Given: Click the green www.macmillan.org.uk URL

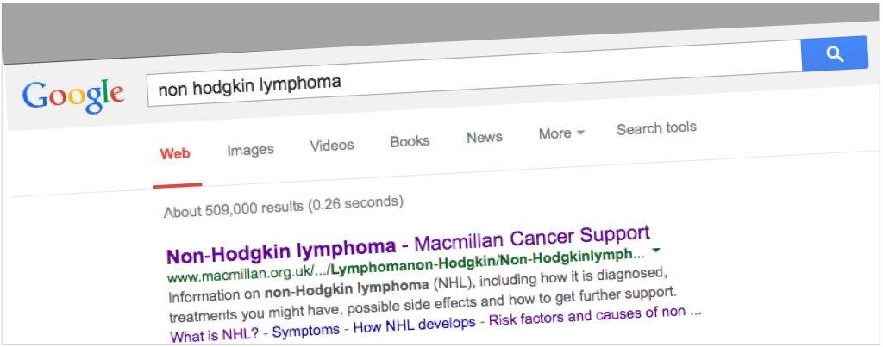Looking at the screenshot, I should [x=406, y=264].
